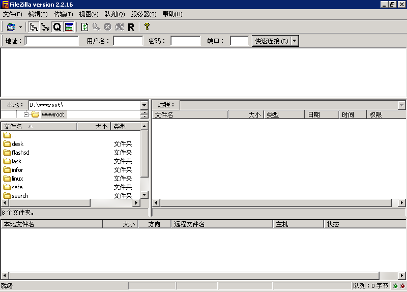Select the desk folder

14,144
